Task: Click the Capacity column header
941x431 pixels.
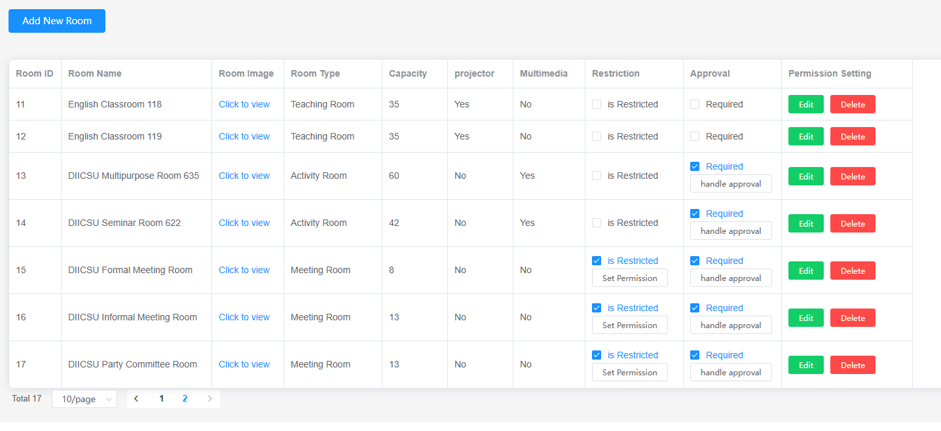Action: (x=408, y=73)
